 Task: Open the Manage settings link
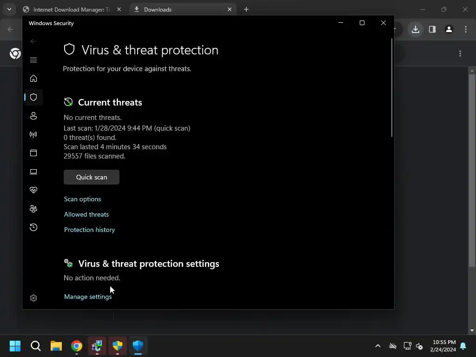(x=88, y=297)
